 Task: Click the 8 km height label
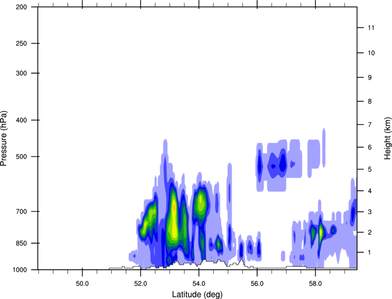[370, 101]
